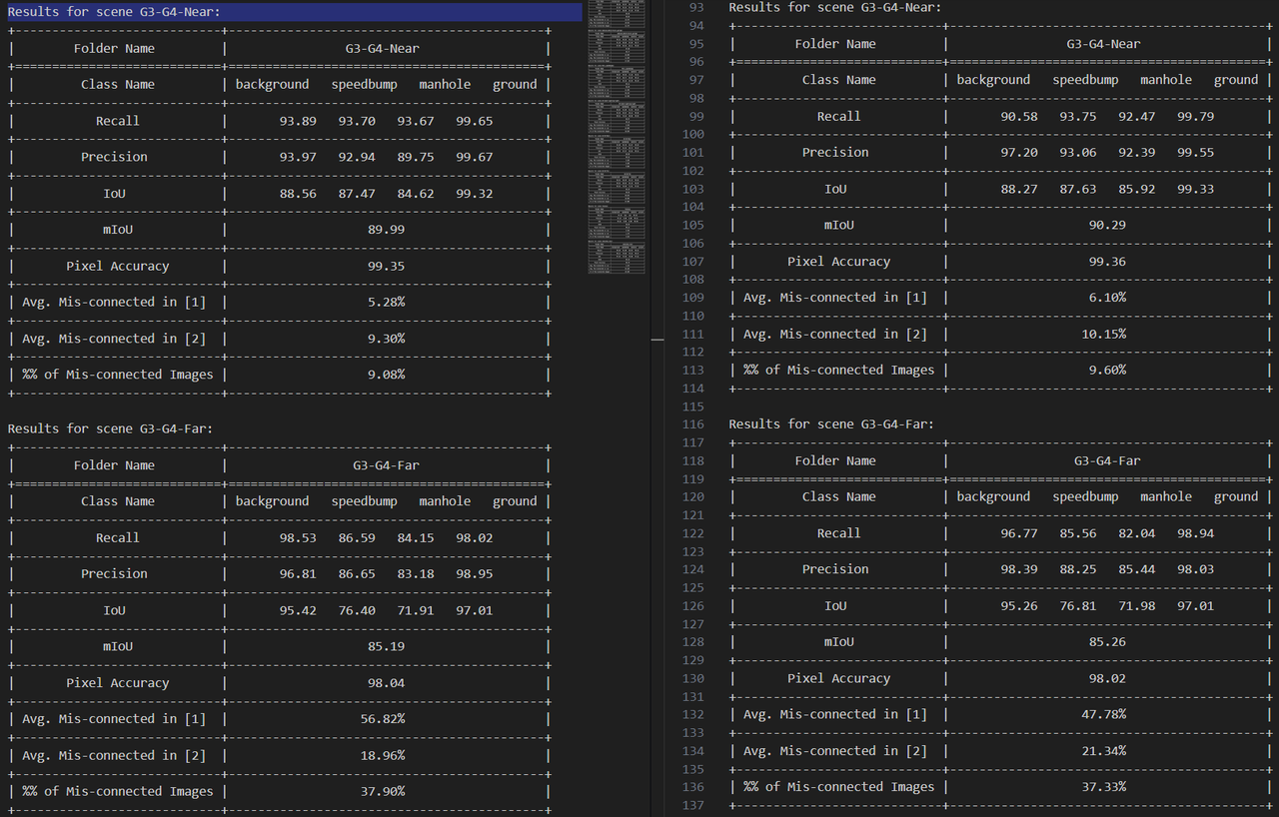
Task: Click line number 124 beside Precision row
Action: point(692,569)
